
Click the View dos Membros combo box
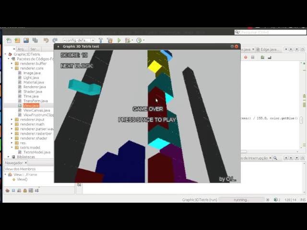coord(29,169)
